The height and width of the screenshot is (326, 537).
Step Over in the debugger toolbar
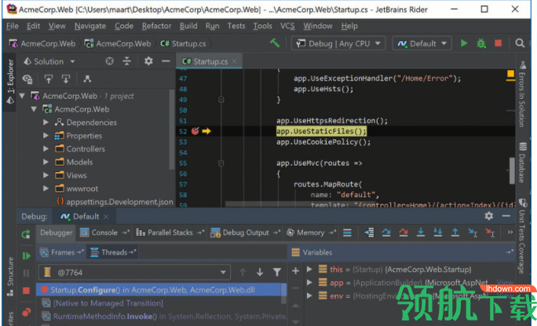tap(386, 233)
